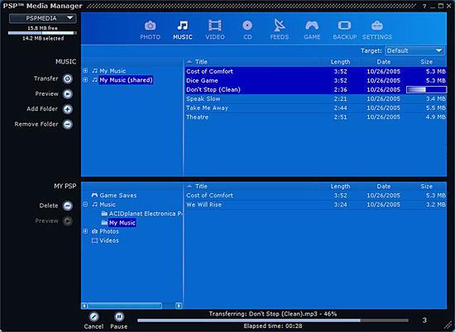Viewport: 455px width, 332px height.
Task: Sort the upper list by Title
Action: click(x=201, y=62)
